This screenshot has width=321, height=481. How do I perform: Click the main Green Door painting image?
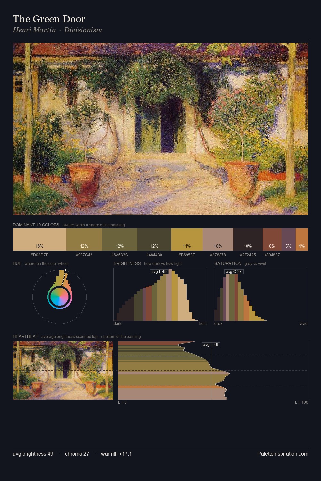tap(160, 129)
